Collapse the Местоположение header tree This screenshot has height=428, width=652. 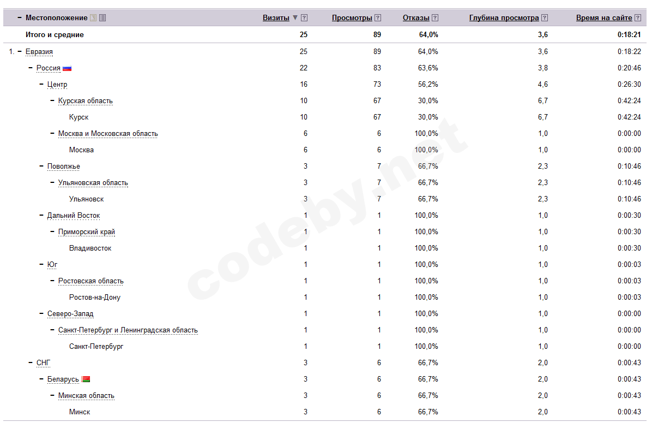(20, 18)
